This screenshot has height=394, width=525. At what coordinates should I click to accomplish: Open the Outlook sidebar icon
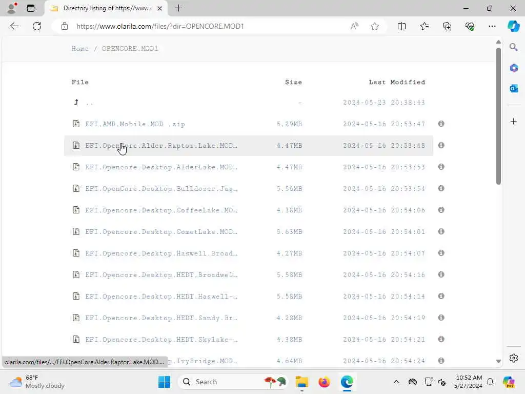tap(514, 88)
